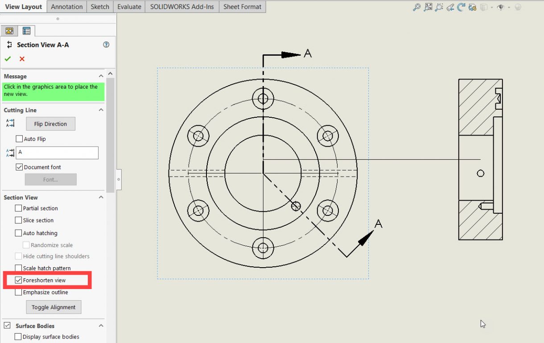544x343 pixels.
Task: Open the Sheet Format tab
Action: tap(243, 7)
